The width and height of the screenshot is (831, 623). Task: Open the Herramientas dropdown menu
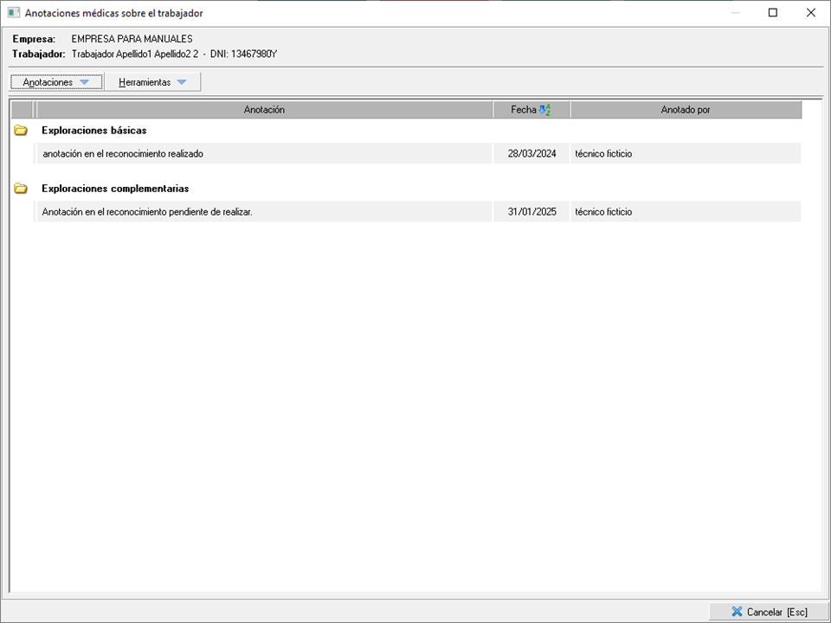tap(152, 82)
